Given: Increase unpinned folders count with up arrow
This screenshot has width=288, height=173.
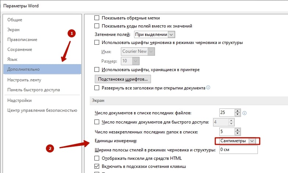Looking at the screenshot, I should 238,130.
